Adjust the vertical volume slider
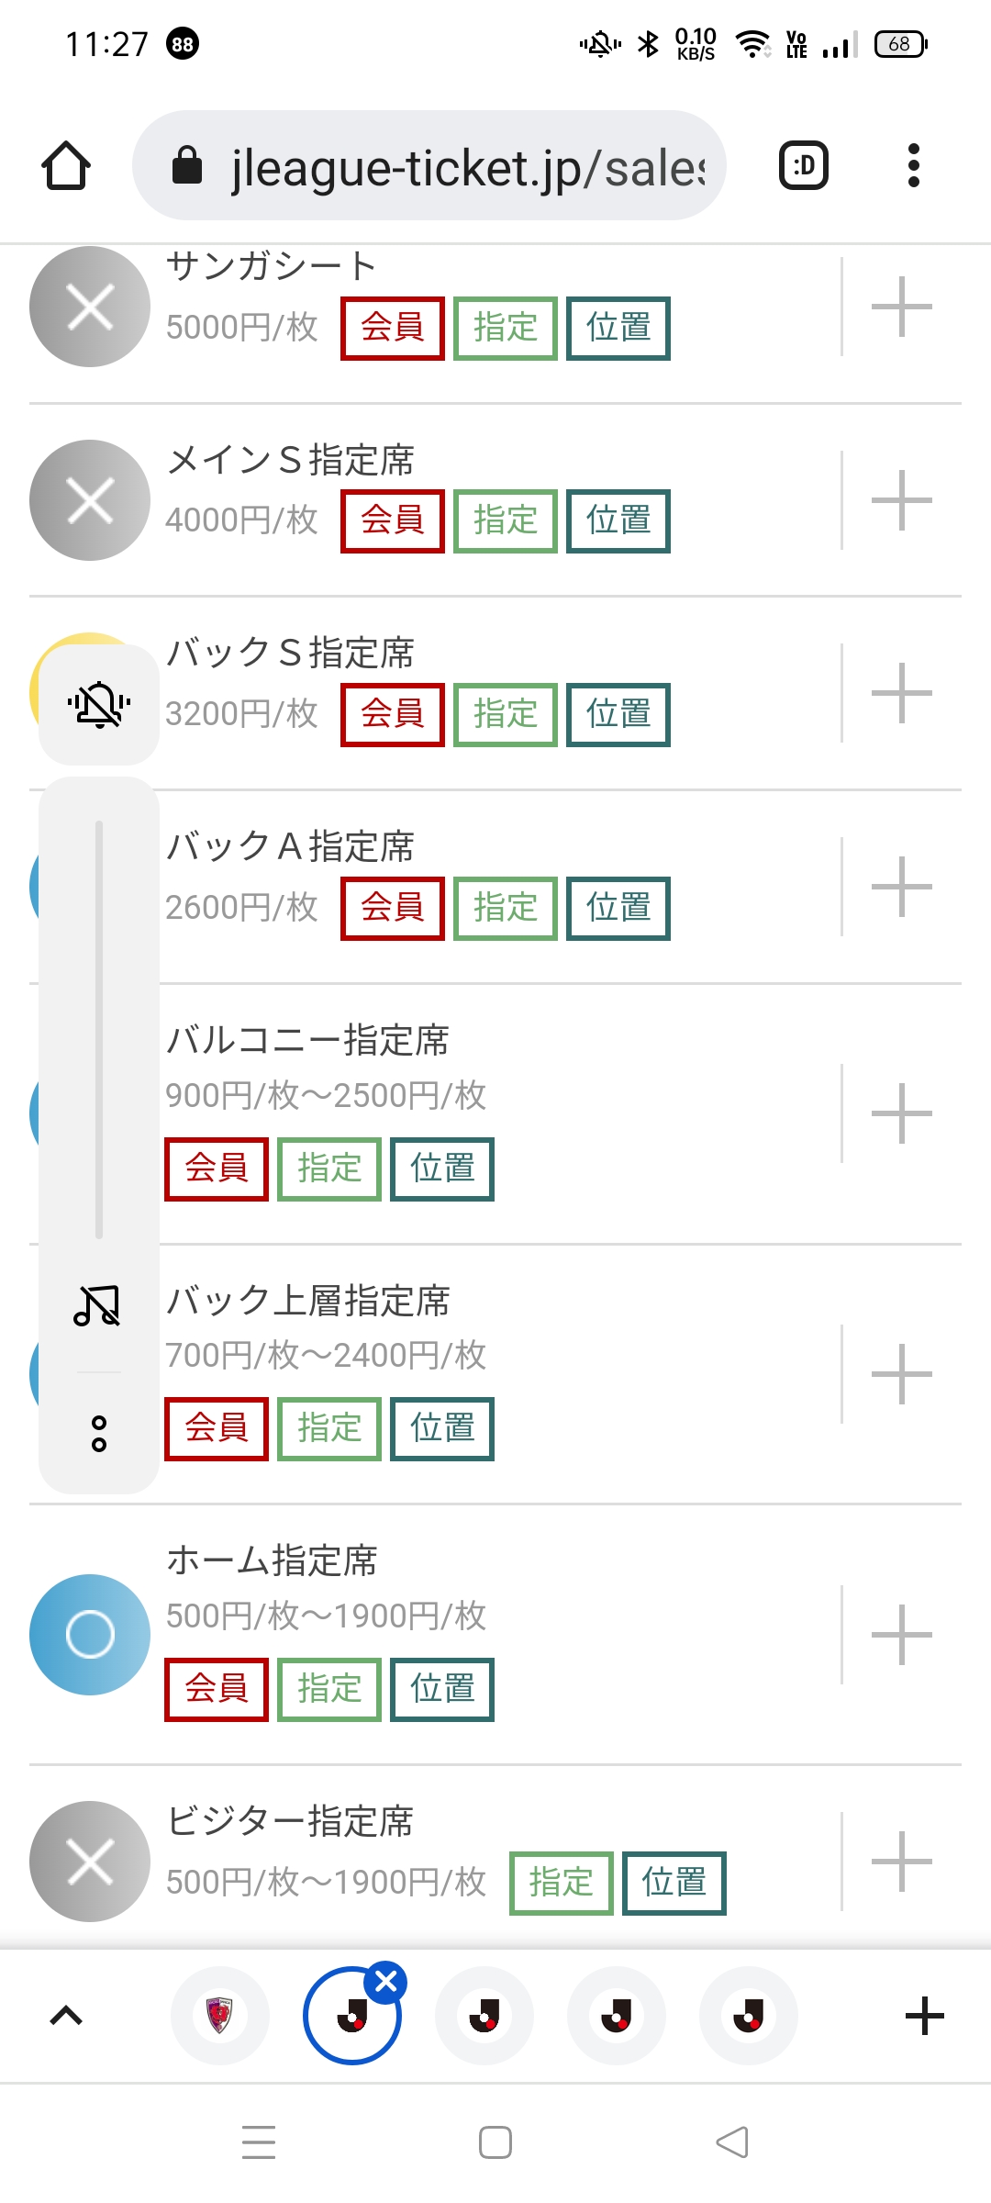 coord(99,1028)
